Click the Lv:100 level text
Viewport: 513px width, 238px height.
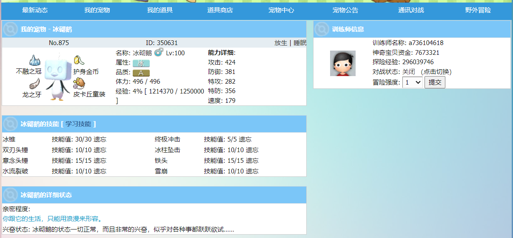coord(175,53)
